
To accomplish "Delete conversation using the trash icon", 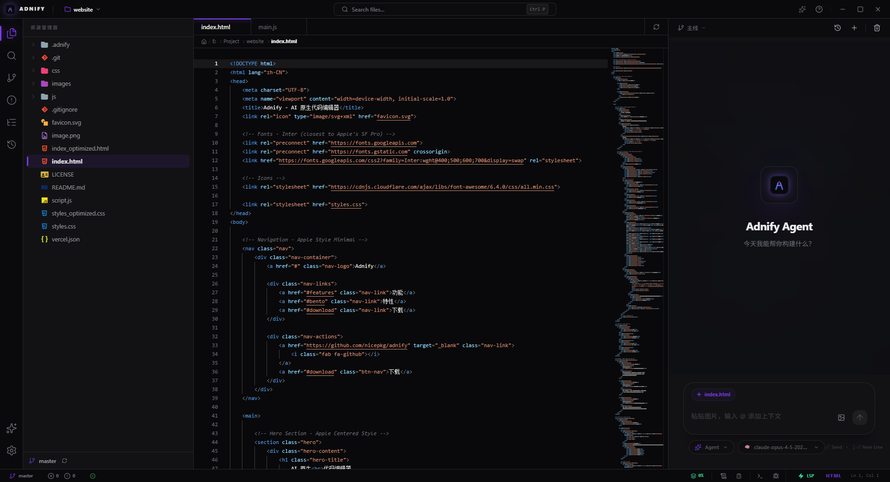I will [877, 28].
